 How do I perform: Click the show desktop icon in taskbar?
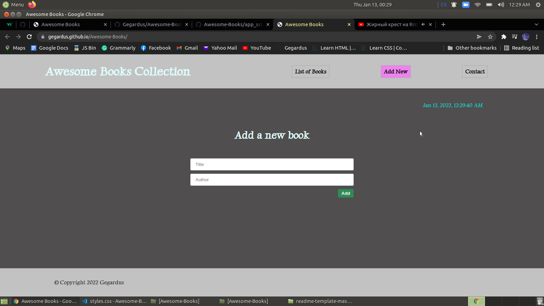tap(4, 301)
